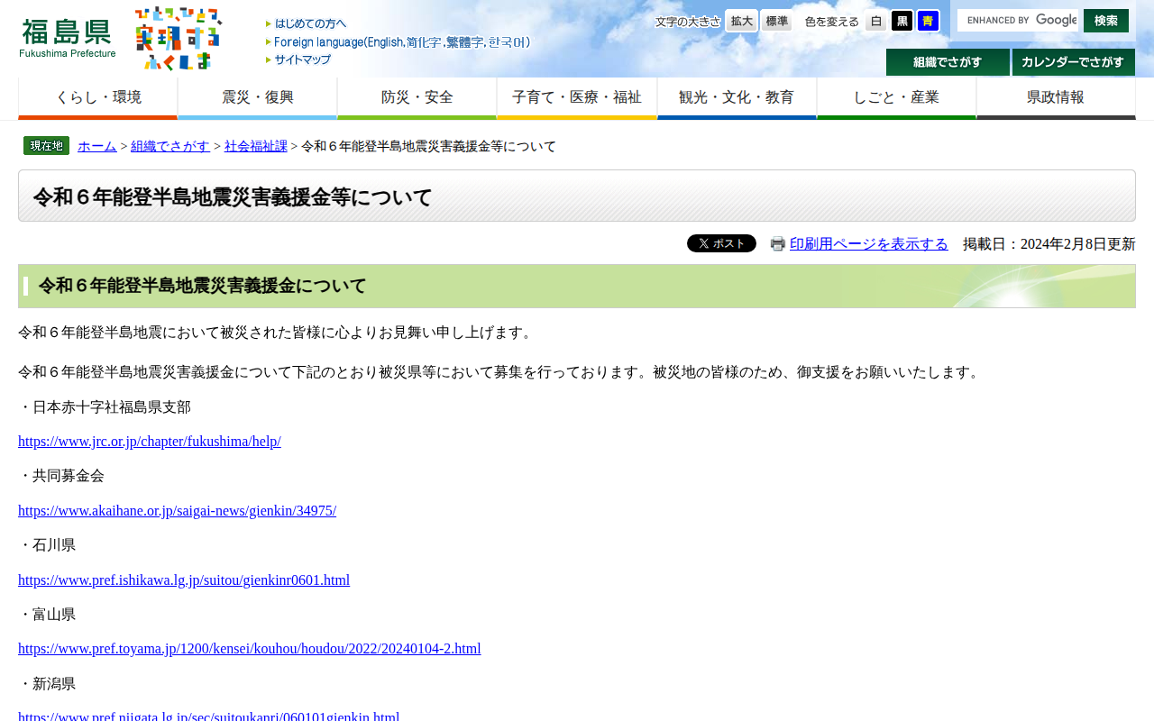The height and width of the screenshot is (721, 1154).
Task: Open 防災・安全 menu tab
Action: click(x=417, y=98)
